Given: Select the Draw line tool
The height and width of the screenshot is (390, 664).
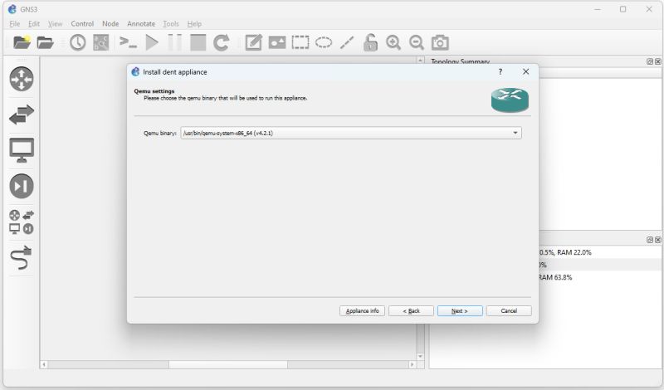Looking at the screenshot, I should tap(347, 42).
